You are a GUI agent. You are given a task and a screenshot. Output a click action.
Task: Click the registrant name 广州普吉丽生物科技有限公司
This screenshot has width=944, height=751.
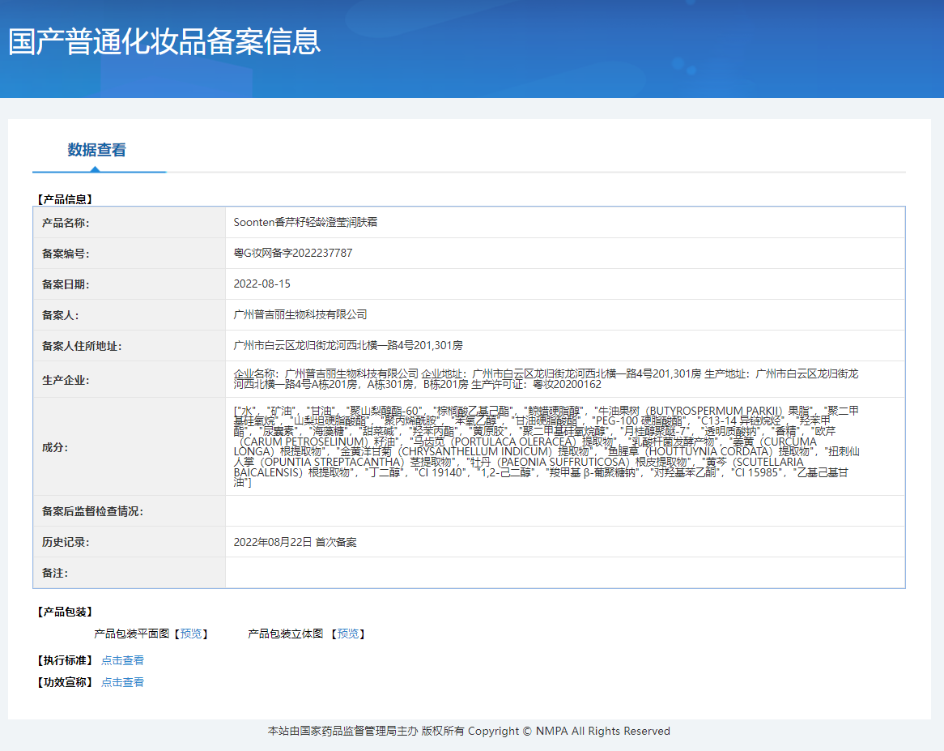300,314
